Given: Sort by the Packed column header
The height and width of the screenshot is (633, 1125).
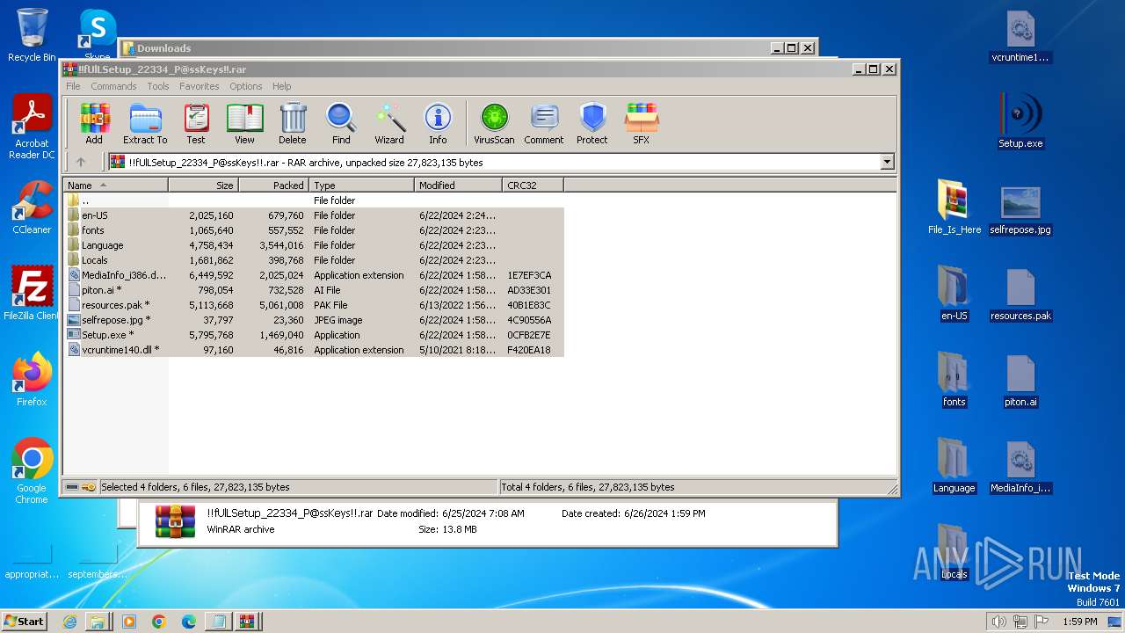Looking at the screenshot, I should (274, 186).
